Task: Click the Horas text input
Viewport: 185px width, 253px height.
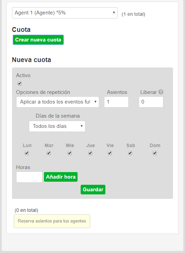Action: 30,177
